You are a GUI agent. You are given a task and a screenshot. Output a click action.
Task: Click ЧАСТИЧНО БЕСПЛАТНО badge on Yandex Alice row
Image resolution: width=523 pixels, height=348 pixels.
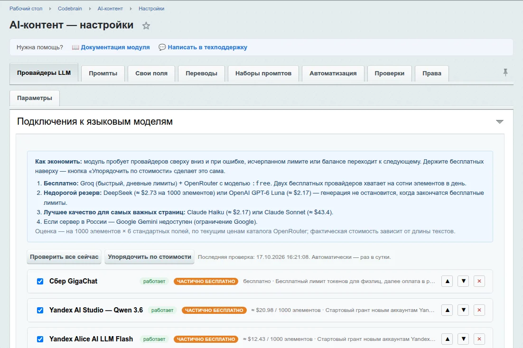coord(206,339)
